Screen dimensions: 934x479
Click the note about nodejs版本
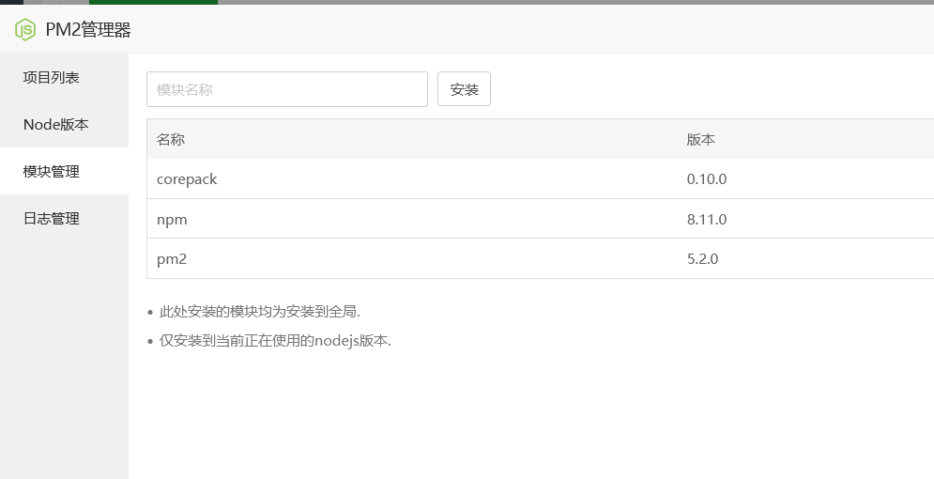point(275,341)
